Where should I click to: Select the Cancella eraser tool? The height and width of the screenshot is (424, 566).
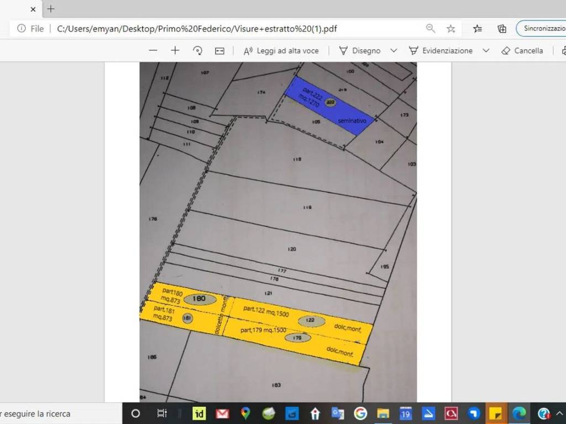(x=522, y=51)
